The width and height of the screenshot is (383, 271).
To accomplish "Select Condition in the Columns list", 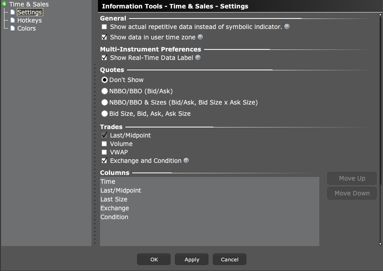I will [x=210, y=217].
